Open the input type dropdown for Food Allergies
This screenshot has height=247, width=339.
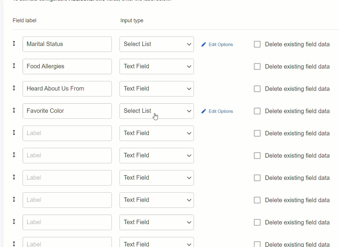coord(157,66)
